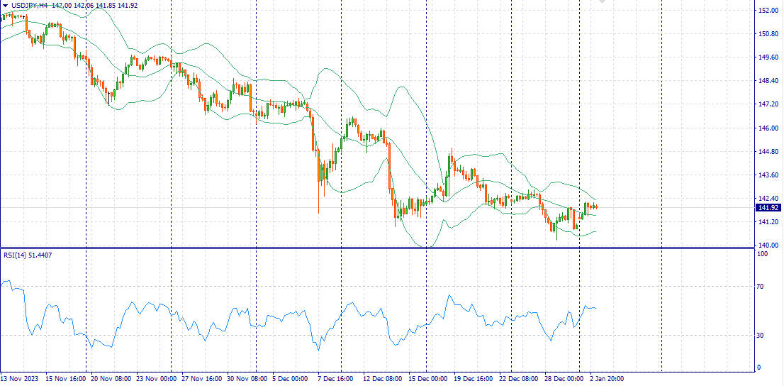Click the RSI scale value 0

760,368
